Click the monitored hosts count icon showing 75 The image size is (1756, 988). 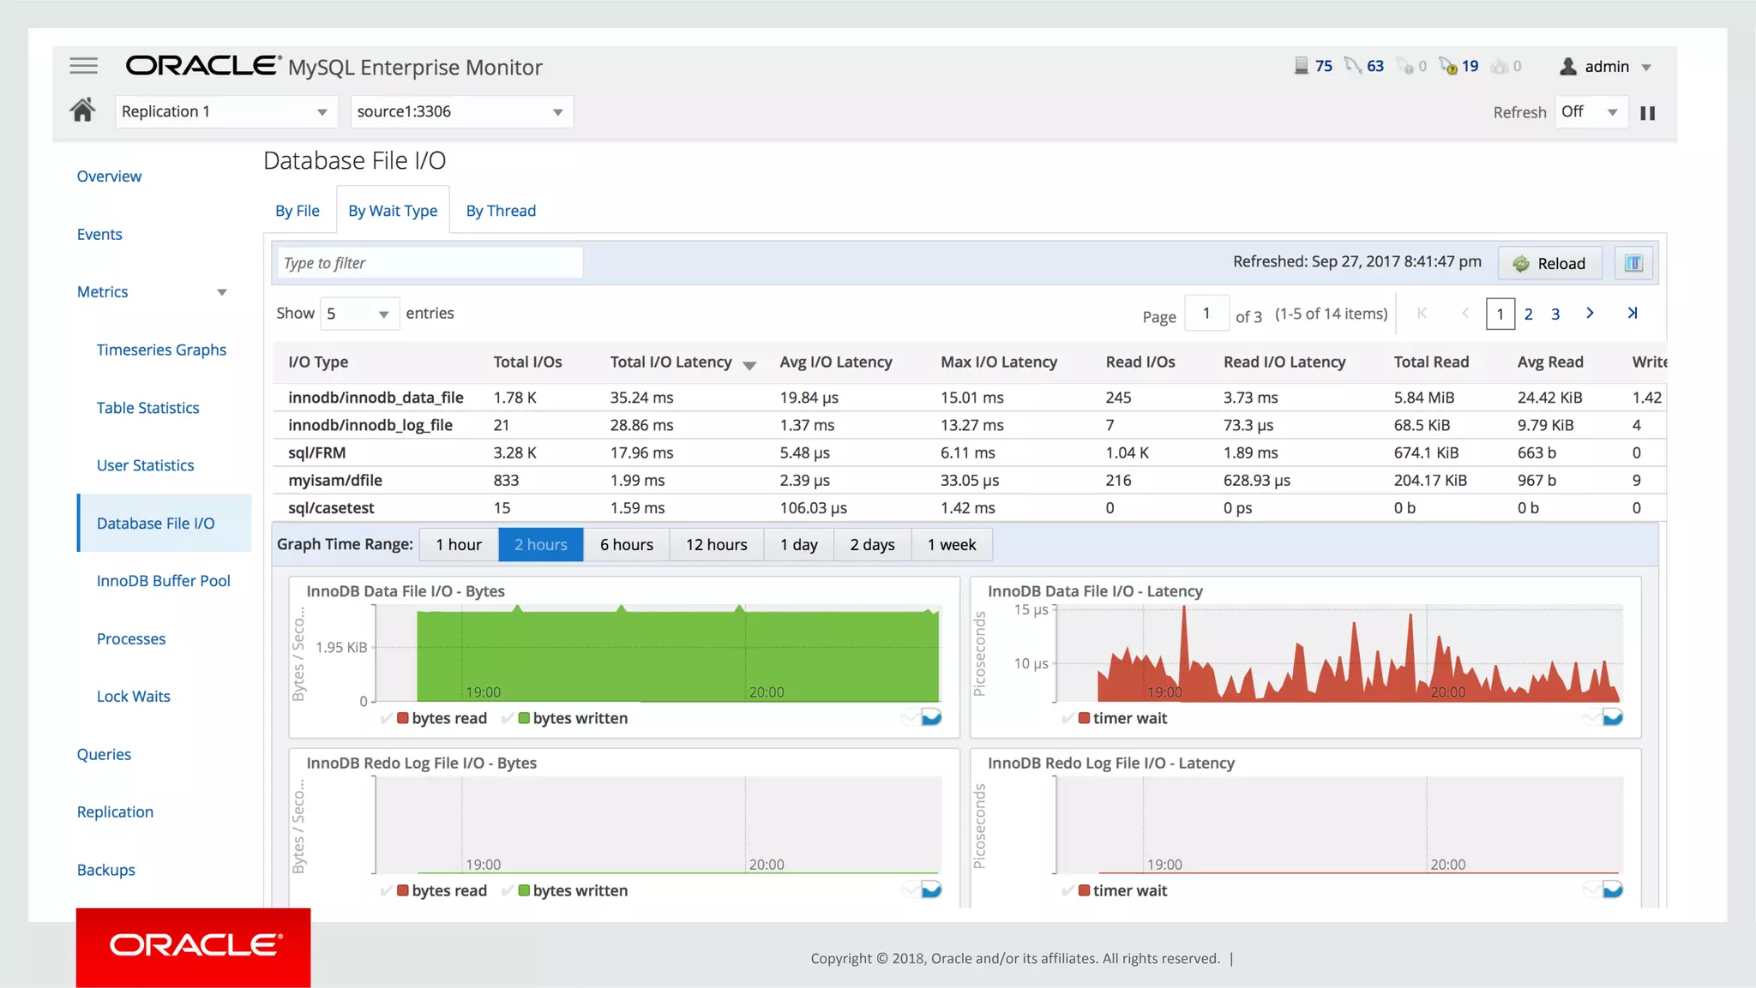pyautogui.click(x=1302, y=66)
